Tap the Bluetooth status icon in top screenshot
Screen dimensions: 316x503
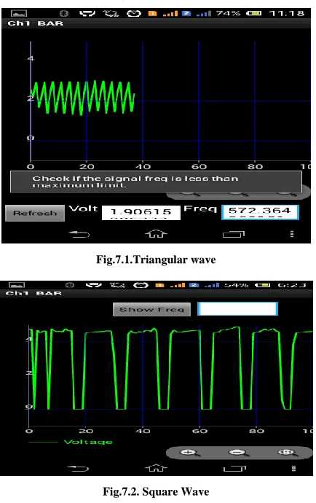(64, 13)
